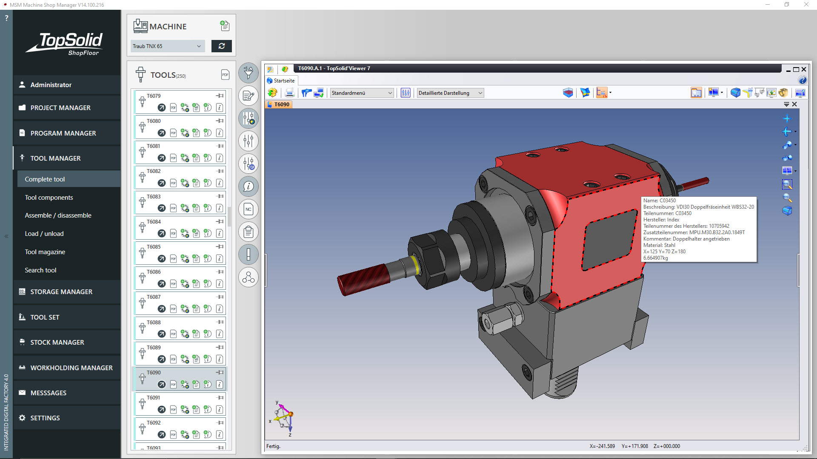Open the STORAGE MANAGER section

click(x=61, y=292)
